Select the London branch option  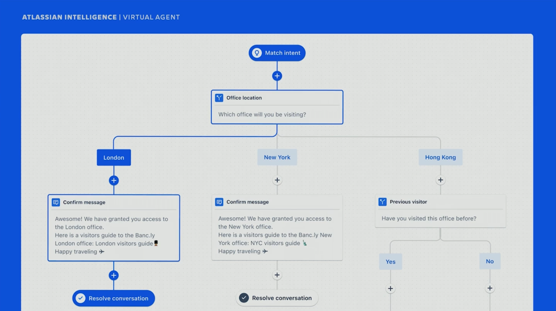click(x=113, y=157)
